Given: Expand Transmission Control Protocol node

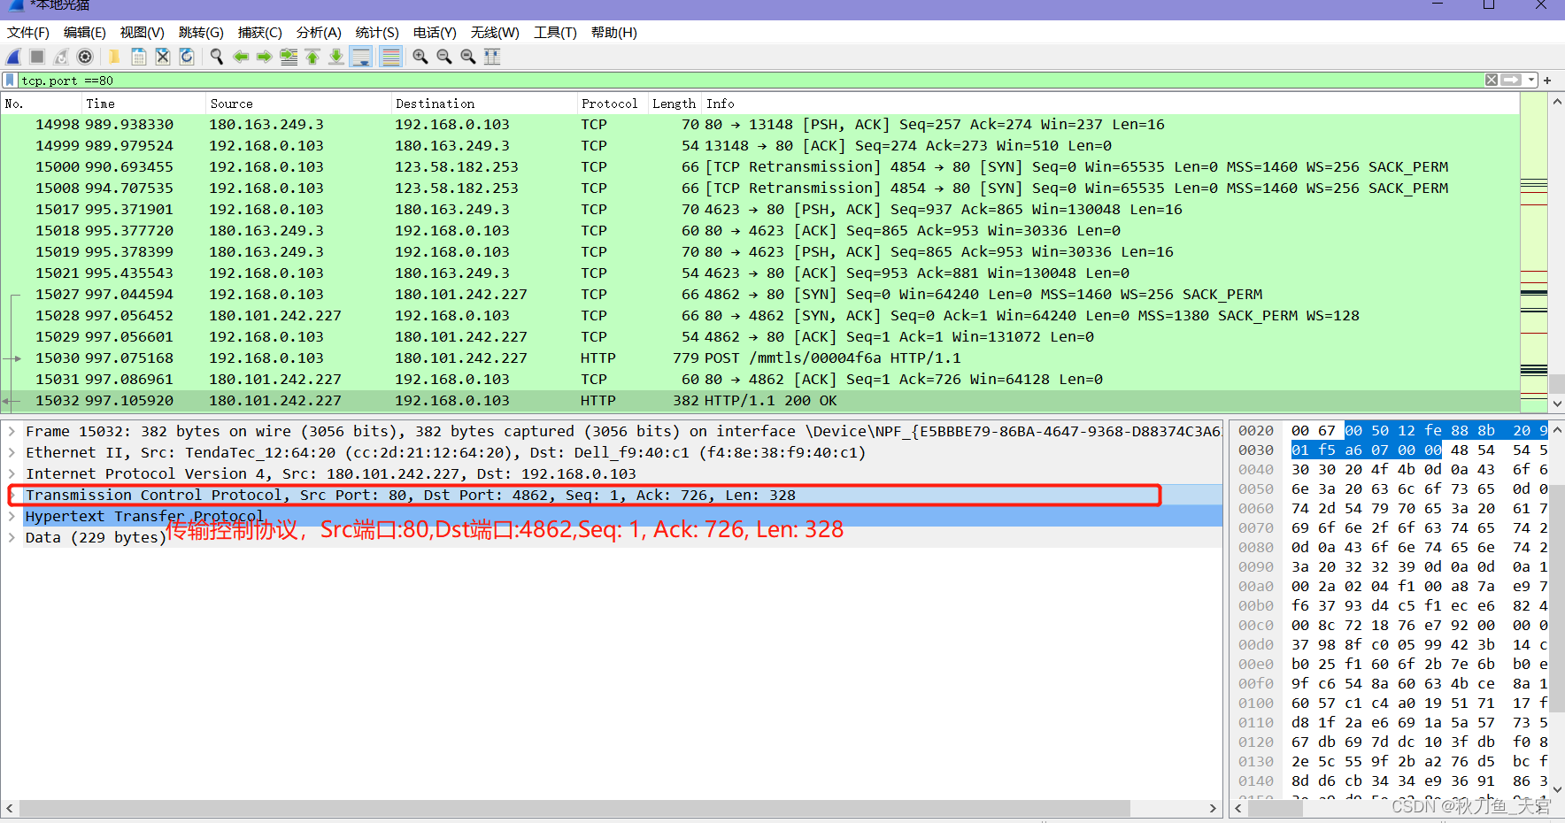Looking at the screenshot, I should pos(12,495).
